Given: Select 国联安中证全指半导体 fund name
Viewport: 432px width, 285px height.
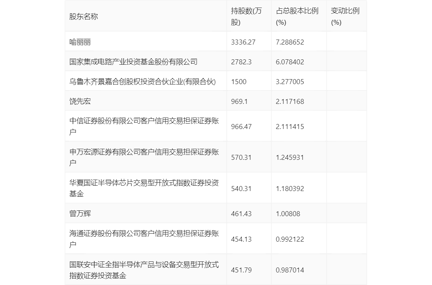Looking at the screenshot, I should 144,270.
